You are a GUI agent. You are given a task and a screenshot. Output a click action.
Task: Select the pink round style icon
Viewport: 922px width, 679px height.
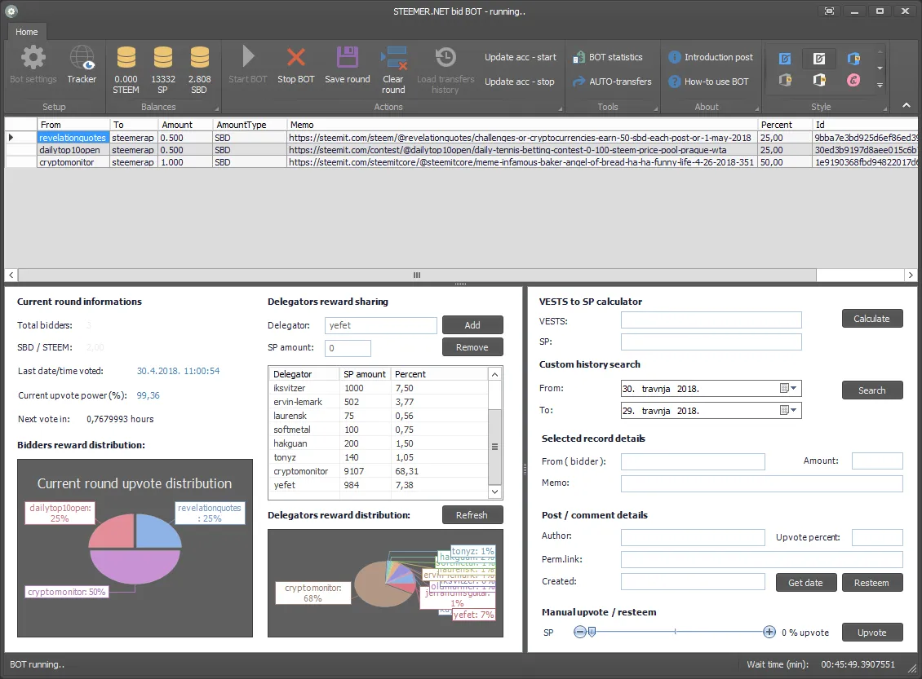click(853, 79)
